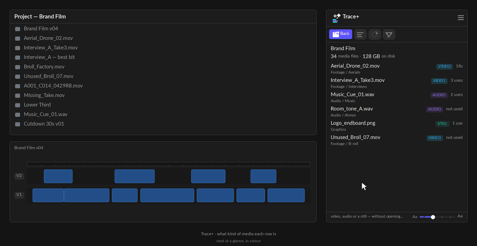Click 'not used' on Room_tone_A.wav row

454,109
